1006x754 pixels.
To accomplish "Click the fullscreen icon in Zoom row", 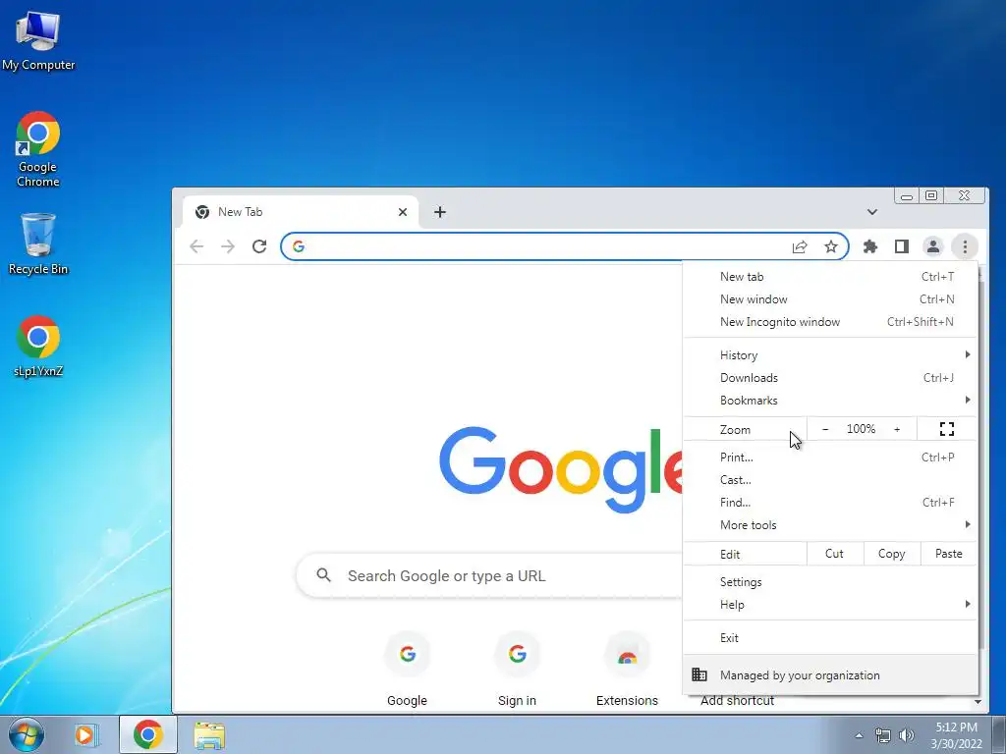I will 946,429.
